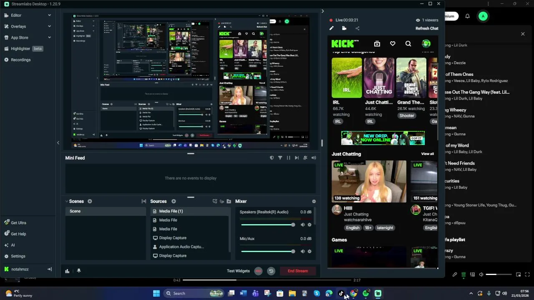Open the Overlays section in sidebar
This screenshot has height=300, width=534.
(x=18, y=26)
